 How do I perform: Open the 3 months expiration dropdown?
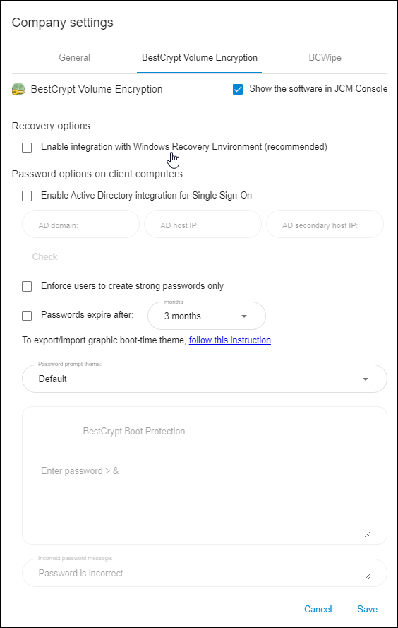click(x=207, y=316)
